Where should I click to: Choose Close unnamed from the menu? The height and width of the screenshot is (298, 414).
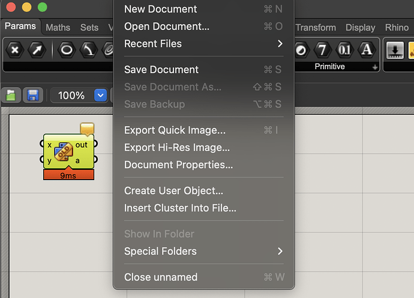tap(203, 277)
